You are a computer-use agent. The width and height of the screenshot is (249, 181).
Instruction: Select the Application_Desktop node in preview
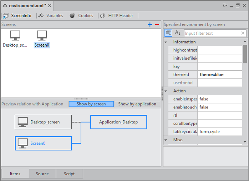(x=118, y=122)
